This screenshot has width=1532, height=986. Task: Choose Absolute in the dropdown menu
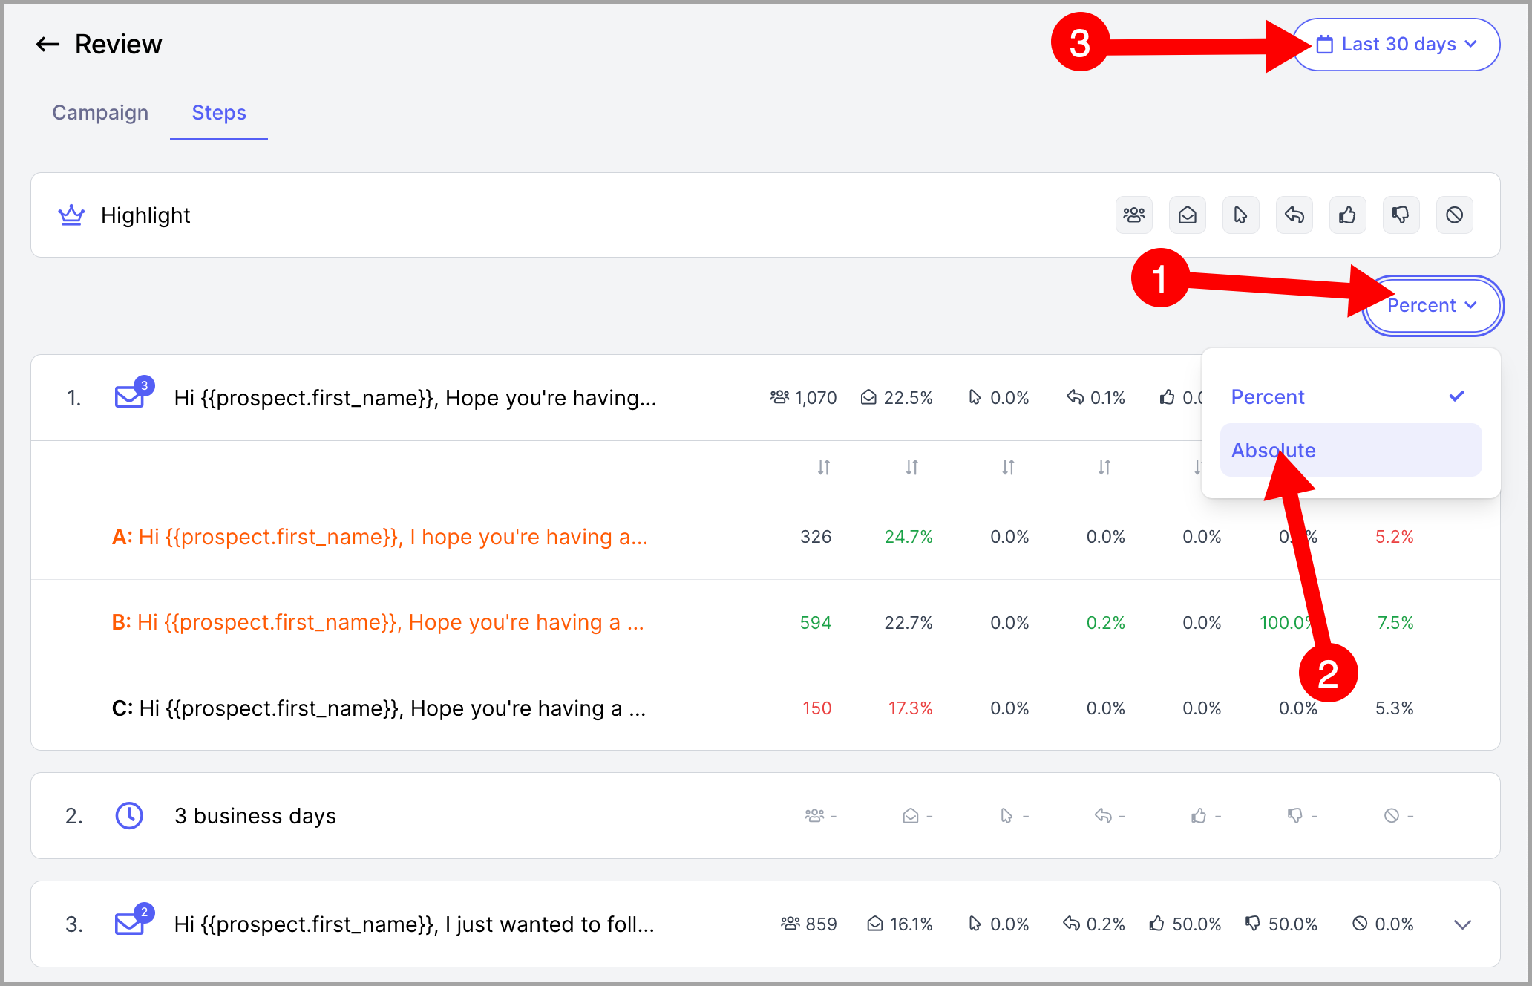coord(1351,450)
